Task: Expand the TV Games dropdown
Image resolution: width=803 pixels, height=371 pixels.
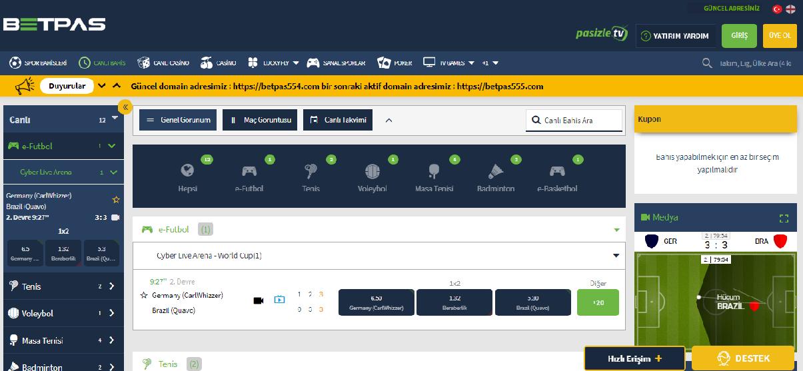Action: [448, 63]
